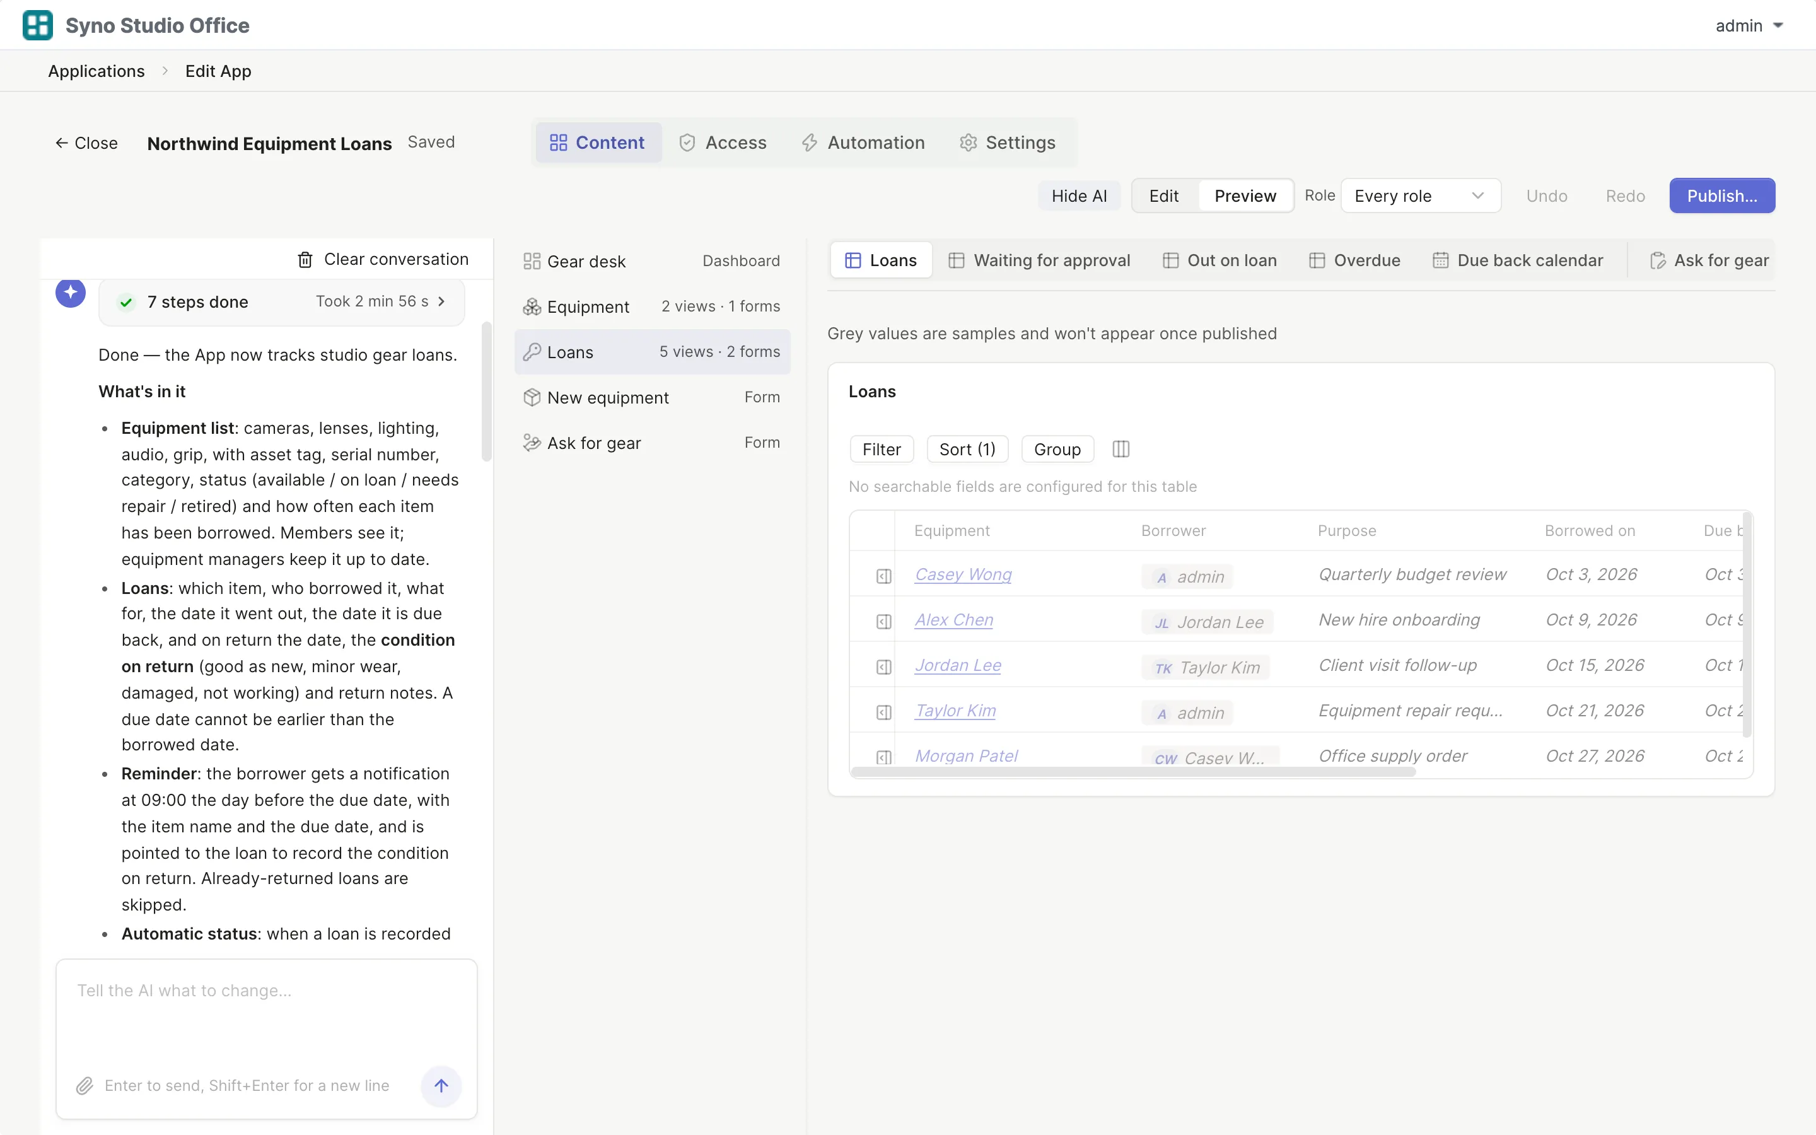This screenshot has width=1816, height=1135.
Task: Click the Tell the AI what to change field
Action: pos(266,1010)
